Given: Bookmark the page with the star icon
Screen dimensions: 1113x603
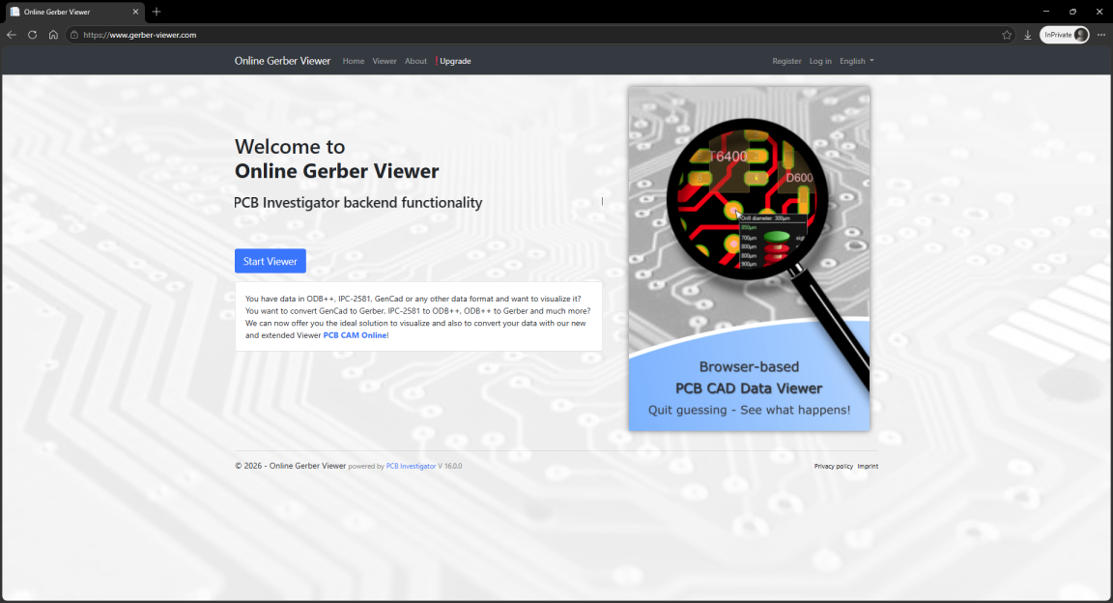Looking at the screenshot, I should [1007, 35].
